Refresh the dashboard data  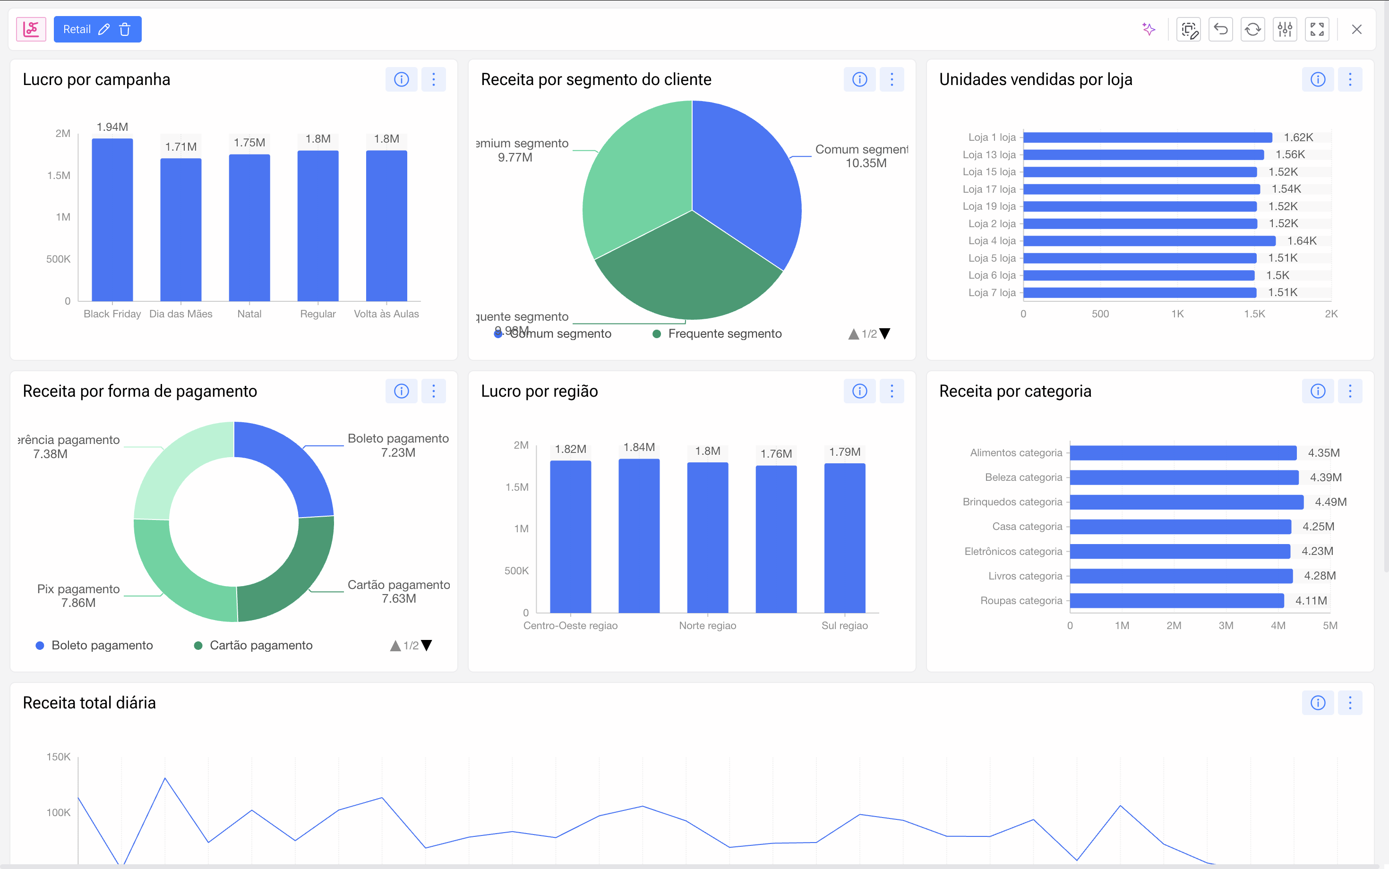1253,29
